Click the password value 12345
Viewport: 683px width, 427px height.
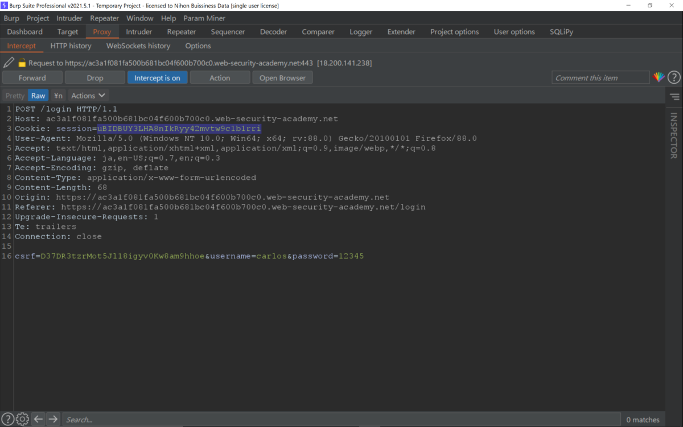pyautogui.click(x=351, y=256)
